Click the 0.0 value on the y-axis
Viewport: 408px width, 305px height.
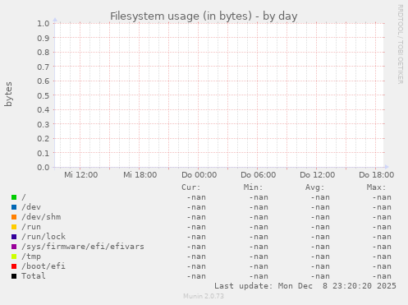(x=44, y=168)
